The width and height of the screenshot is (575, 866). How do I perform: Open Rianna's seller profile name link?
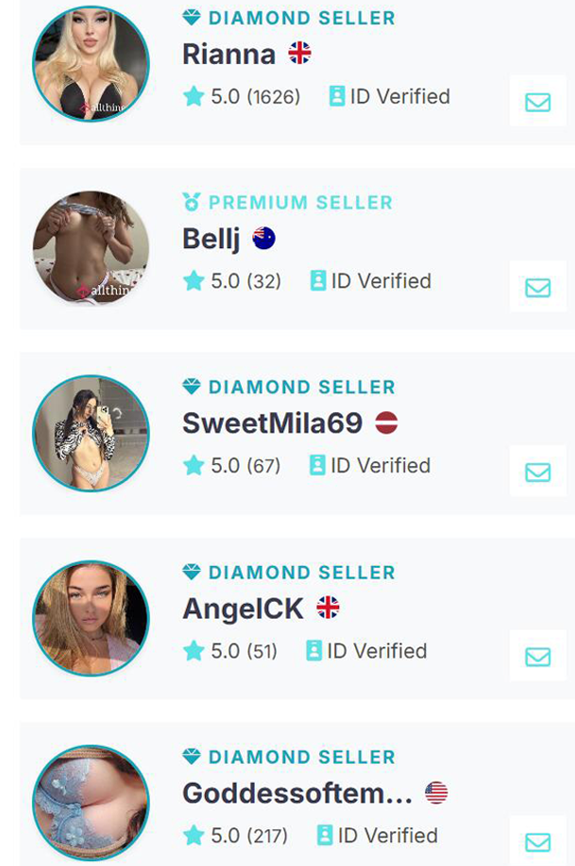click(x=228, y=54)
